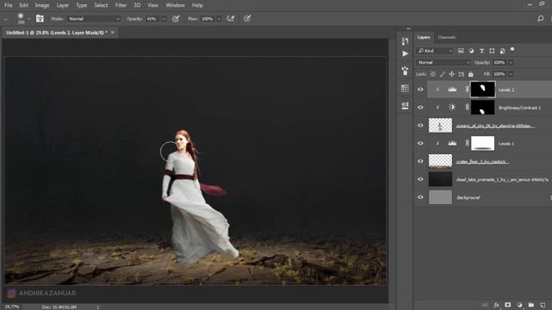Open the Image menu
Screen dimensions: 552x310
coord(42,5)
